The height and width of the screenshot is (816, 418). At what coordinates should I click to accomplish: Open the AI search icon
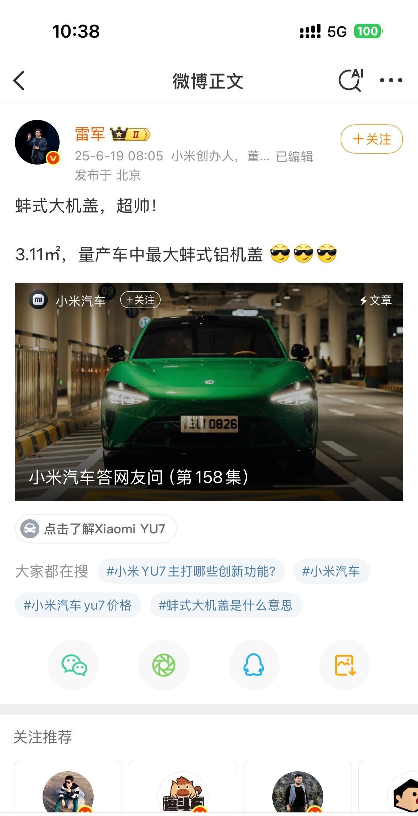click(351, 80)
